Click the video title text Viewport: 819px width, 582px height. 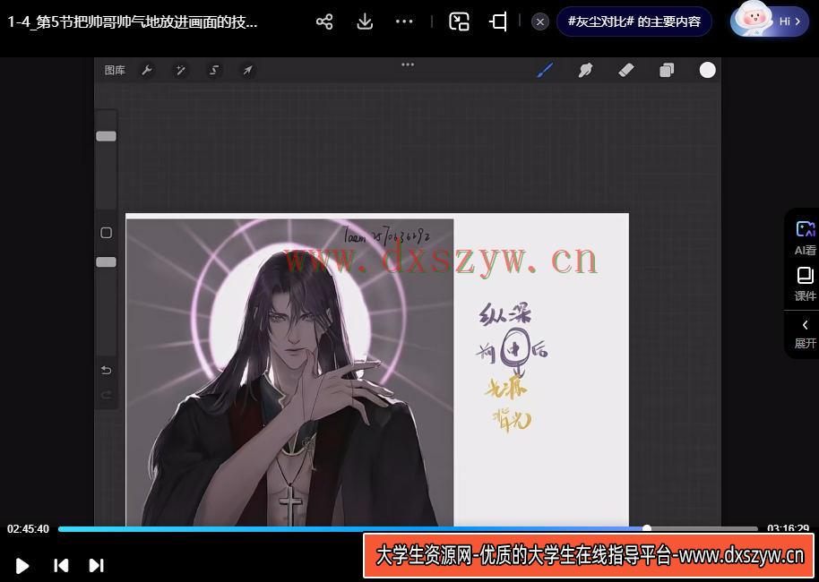coord(132,21)
